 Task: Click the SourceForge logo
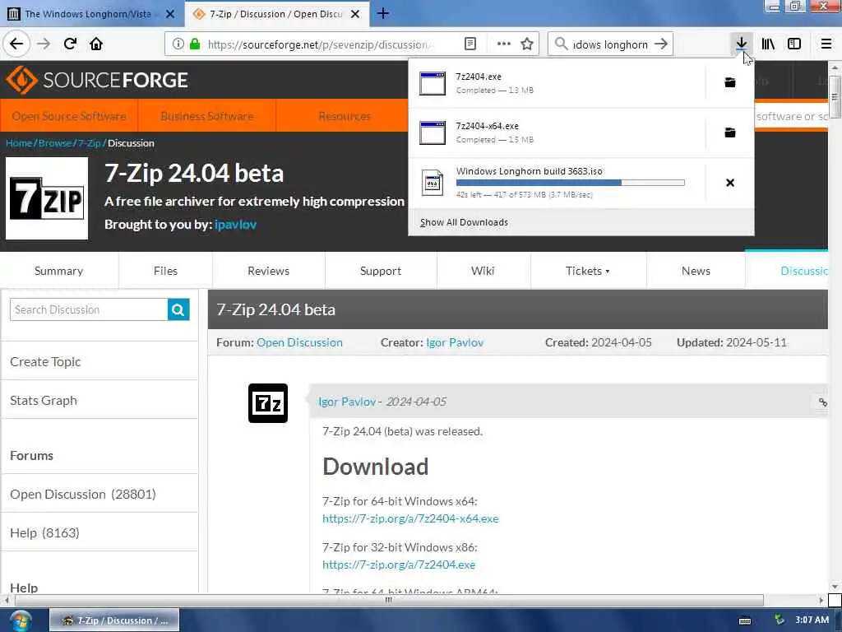pos(97,80)
